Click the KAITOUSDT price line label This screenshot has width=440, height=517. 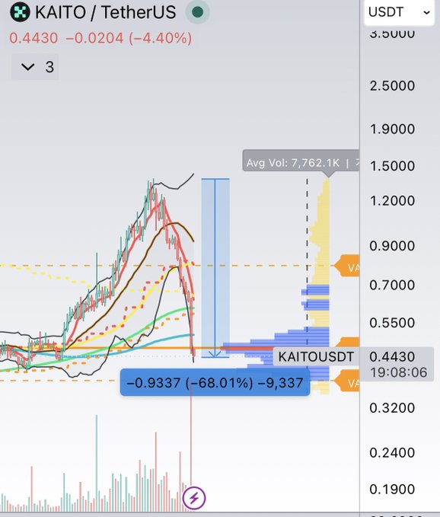coord(316,357)
